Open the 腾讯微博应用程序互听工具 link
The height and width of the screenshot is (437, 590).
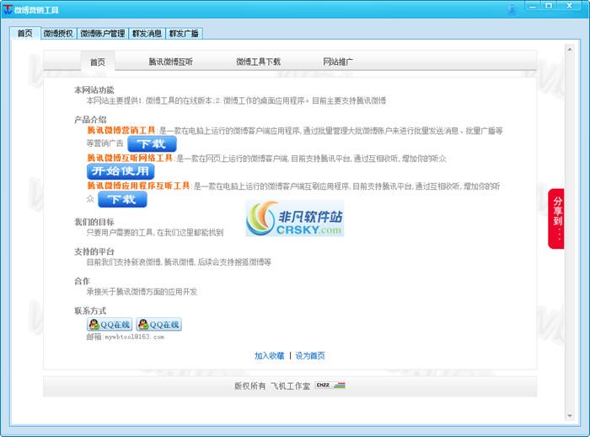tap(138, 186)
